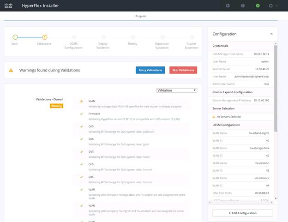This screenshot has height=222, width=288.
Task: Open the Validations dropdown selector
Action: tap(177, 90)
